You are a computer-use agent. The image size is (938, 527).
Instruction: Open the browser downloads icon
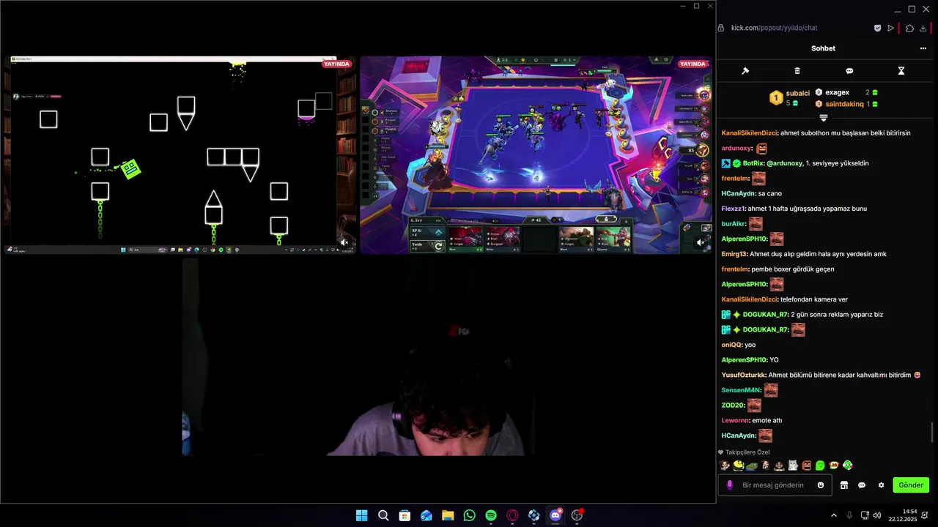(x=923, y=28)
